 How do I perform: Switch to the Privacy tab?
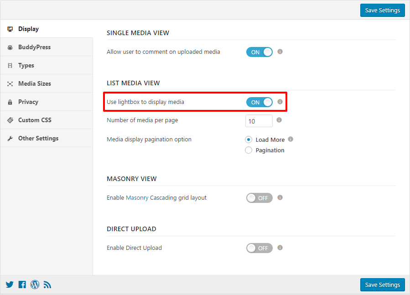pos(28,102)
